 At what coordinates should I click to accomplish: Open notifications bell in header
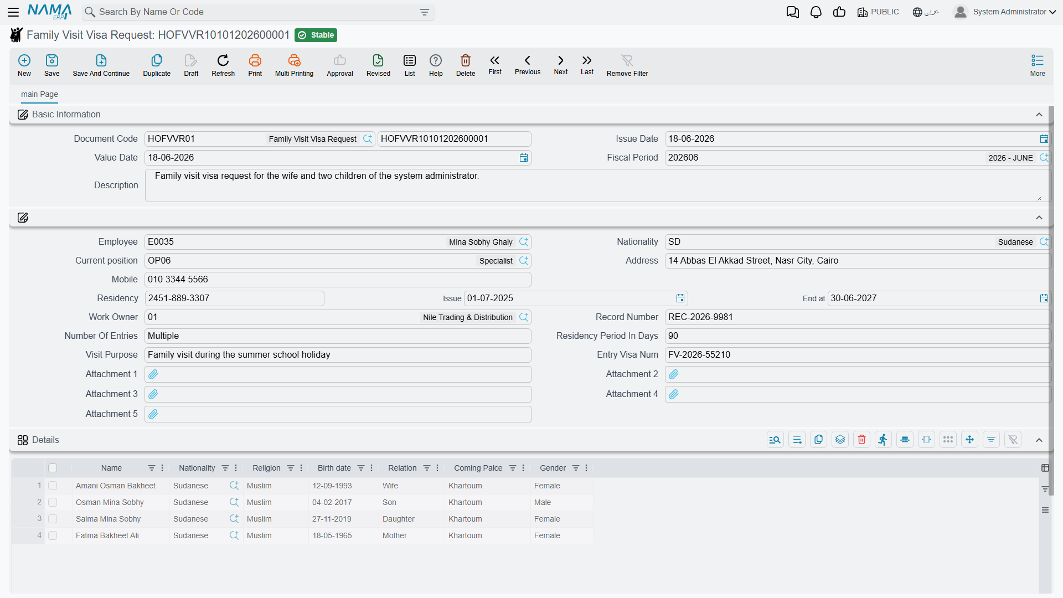[816, 12]
